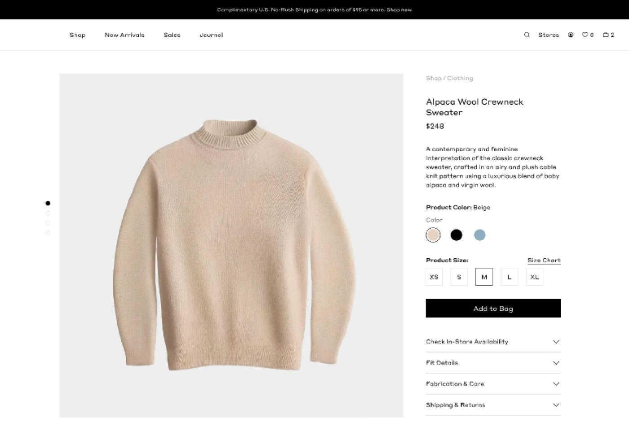Viewport: 629px width, 424px height.
Task: Open the account profile icon
Action: [x=571, y=35]
